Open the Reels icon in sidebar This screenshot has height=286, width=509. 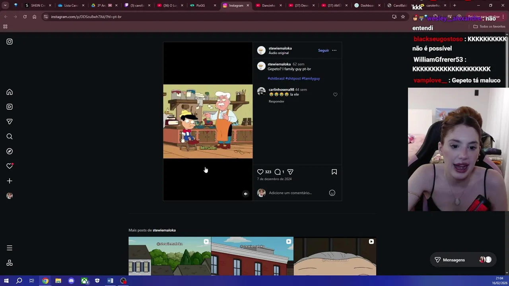click(10, 107)
